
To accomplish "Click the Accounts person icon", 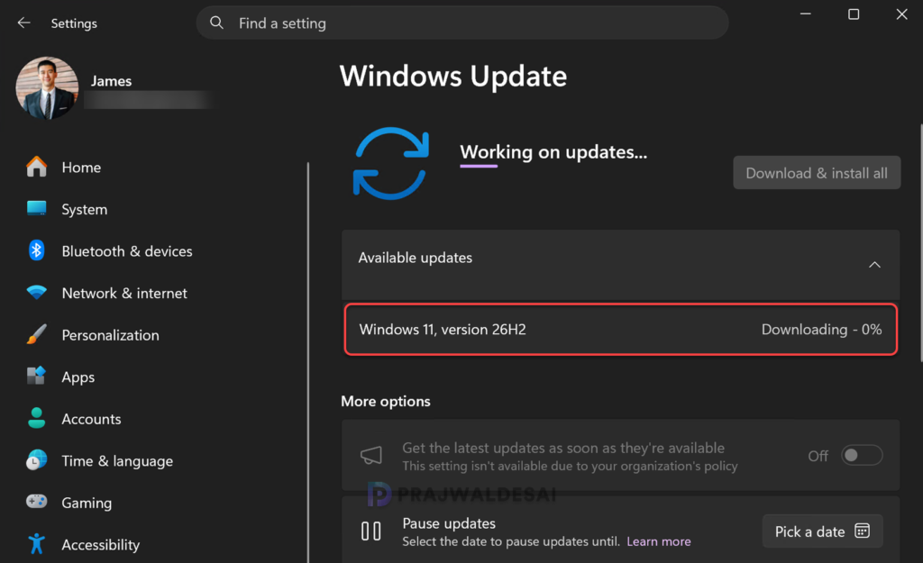I will point(36,418).
